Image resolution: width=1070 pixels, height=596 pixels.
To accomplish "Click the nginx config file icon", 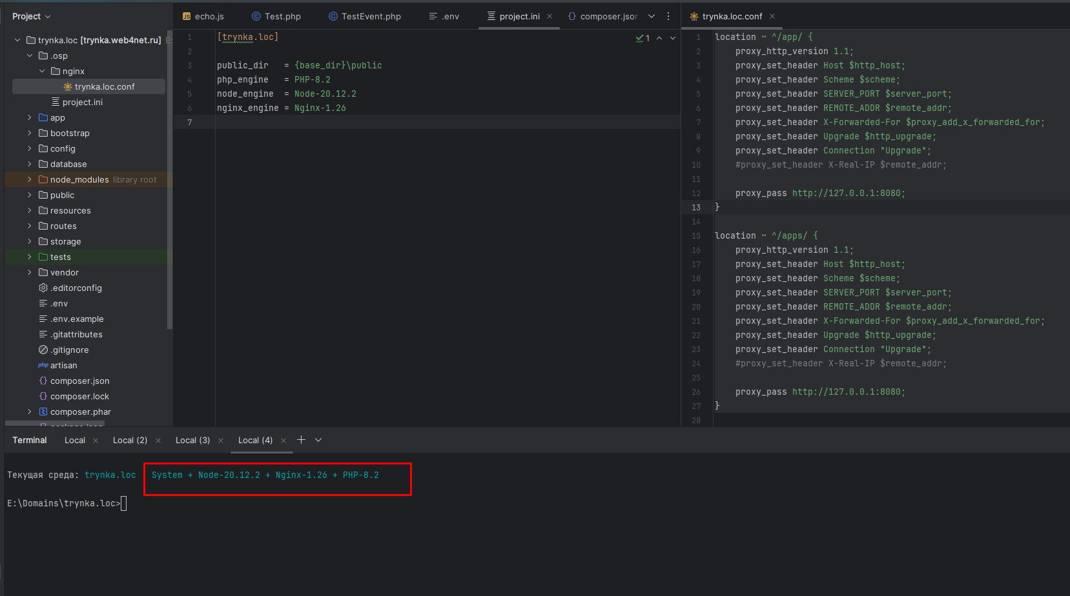I will pos(68,86).
